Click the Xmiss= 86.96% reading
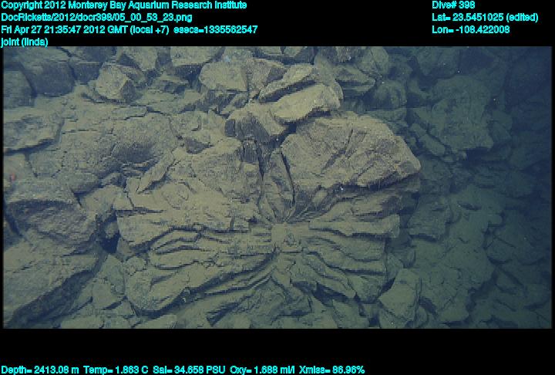 [331, 370]
